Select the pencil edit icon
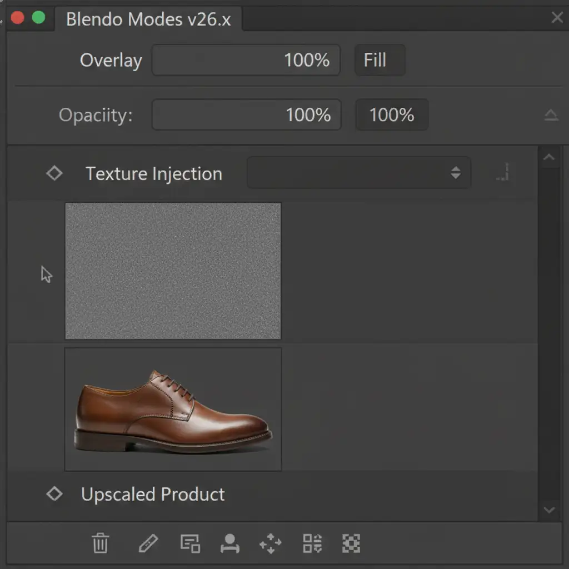 pos(148,543)
